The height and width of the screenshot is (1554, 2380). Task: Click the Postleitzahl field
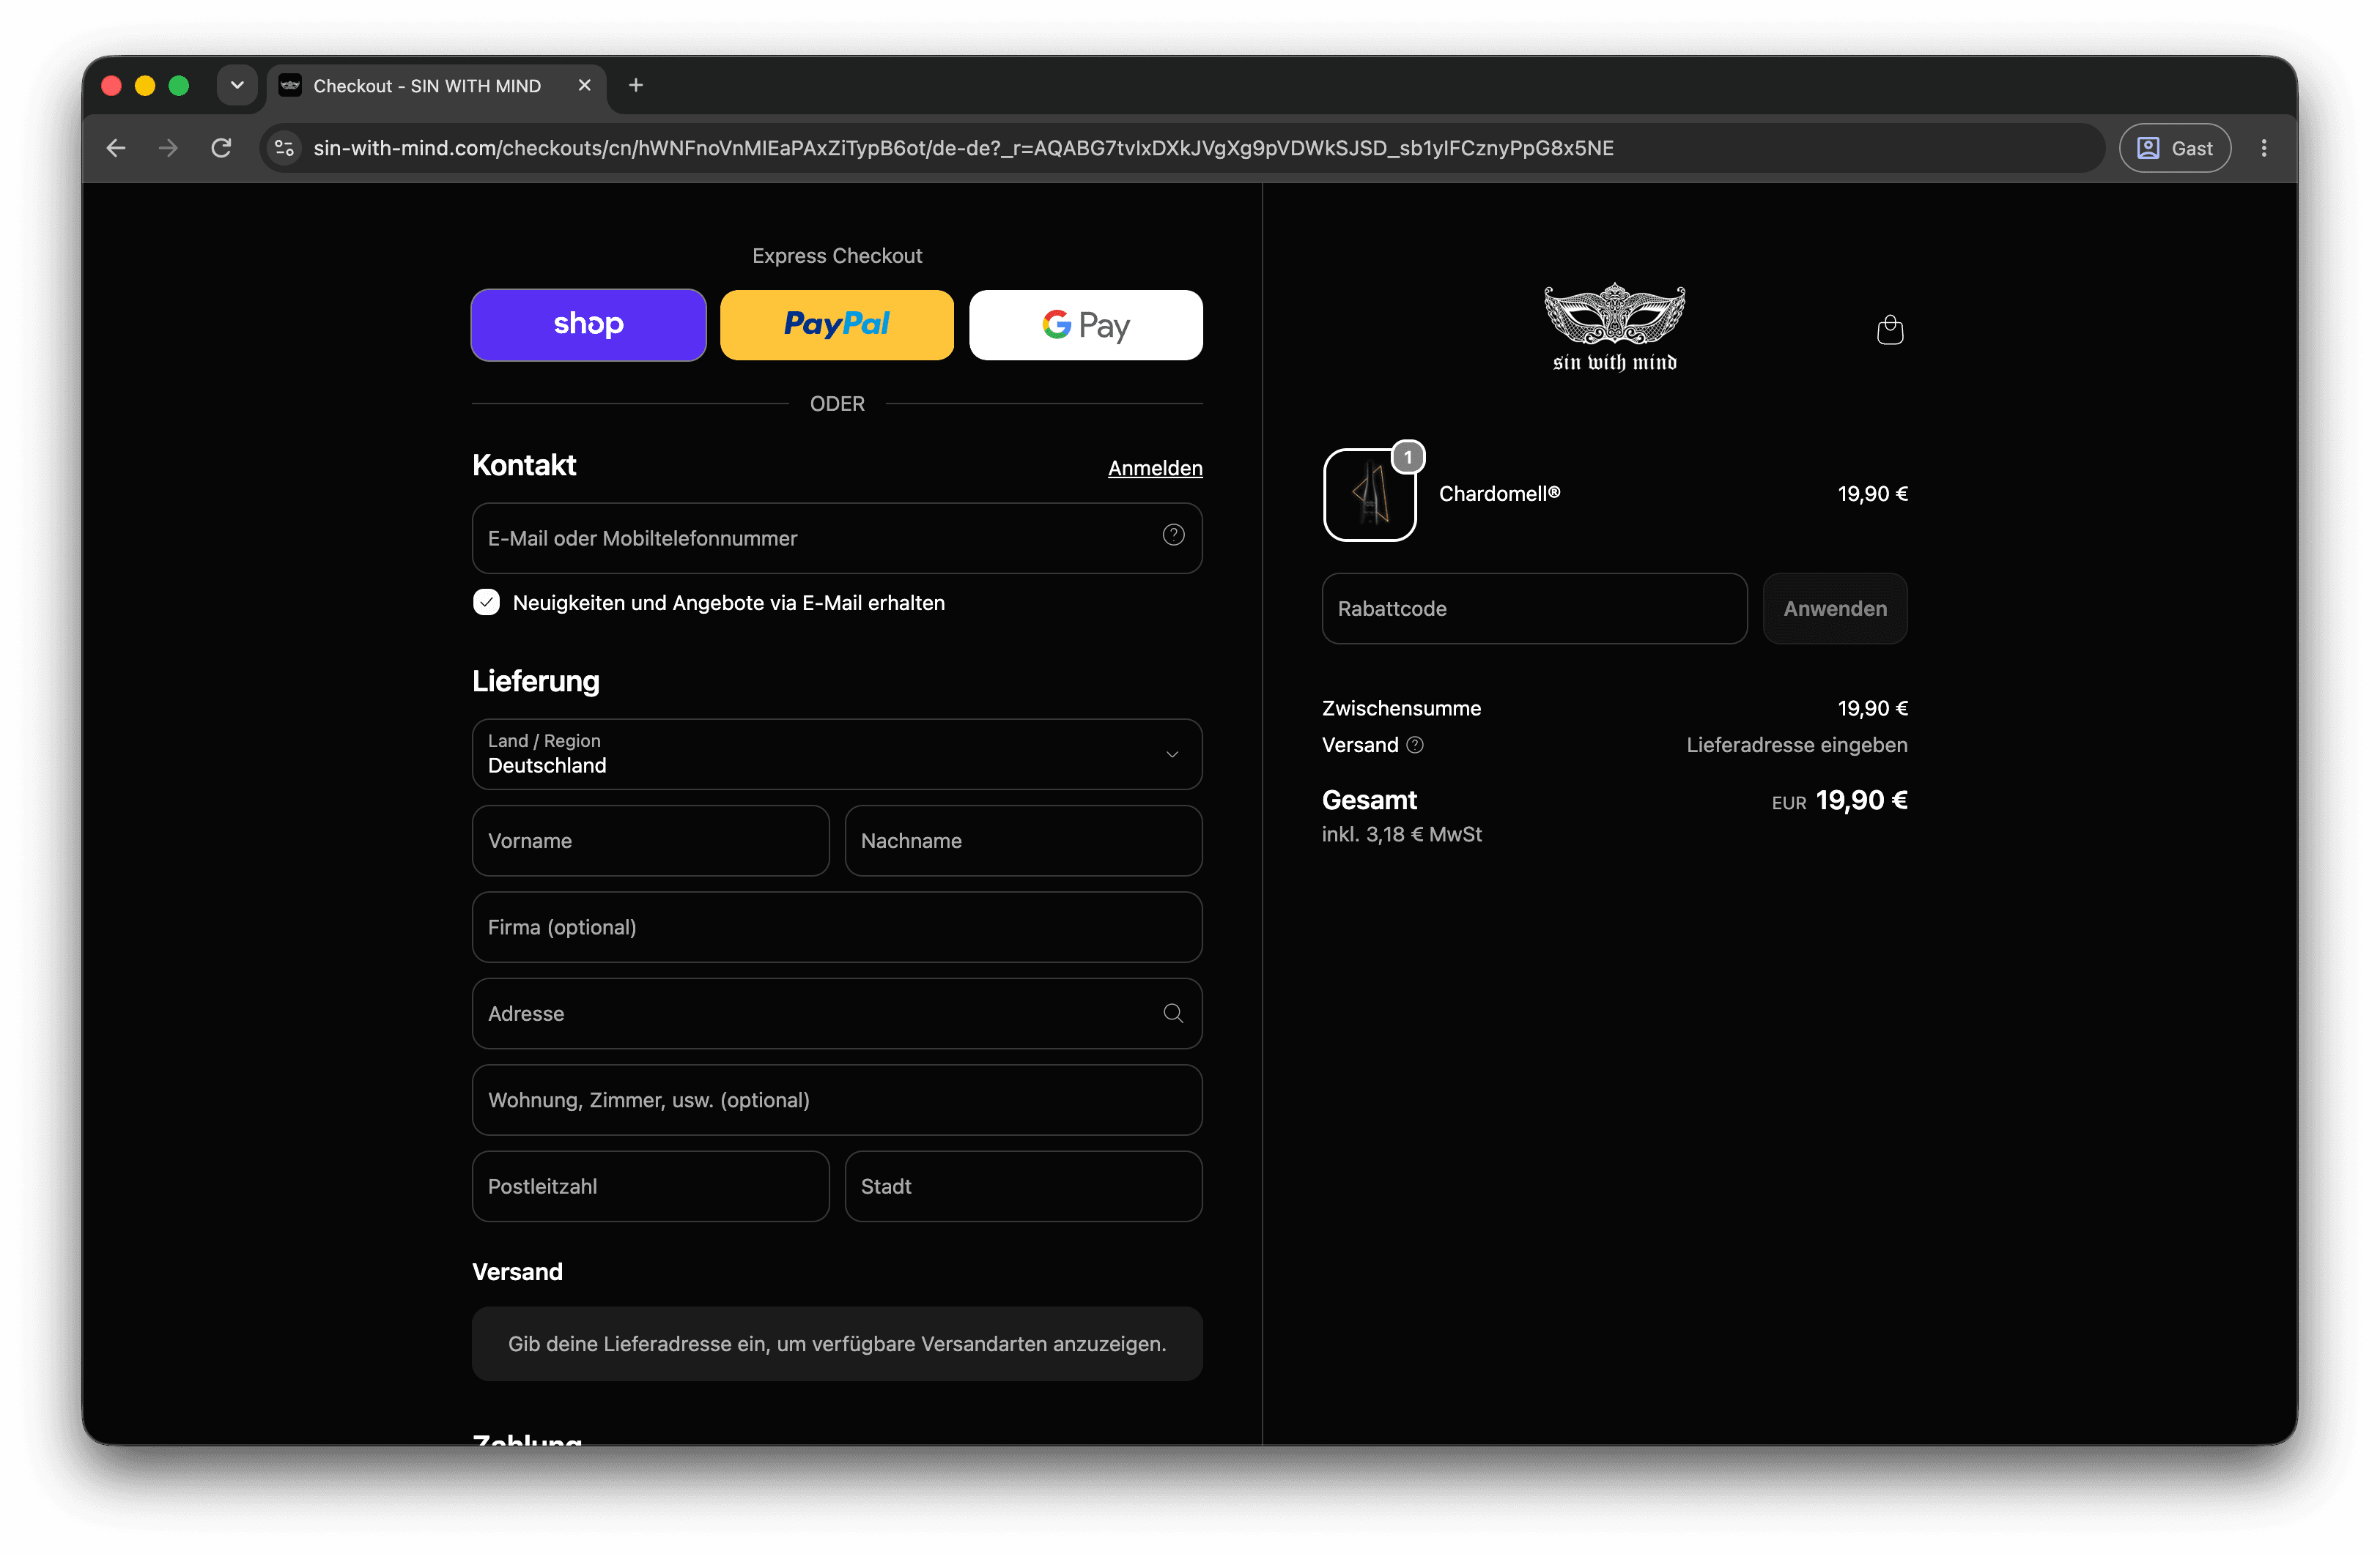coord(650,1186)
